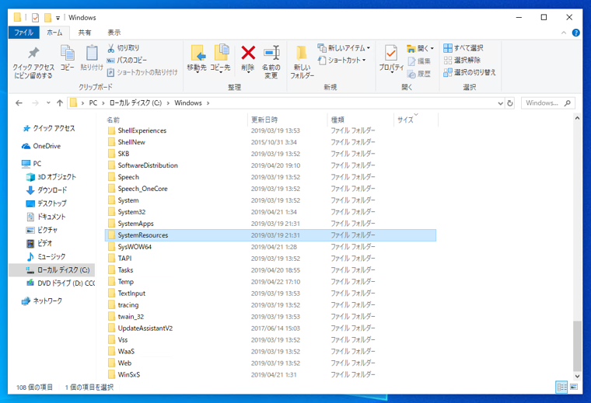Open recent locations dropdown arrow

48,102
